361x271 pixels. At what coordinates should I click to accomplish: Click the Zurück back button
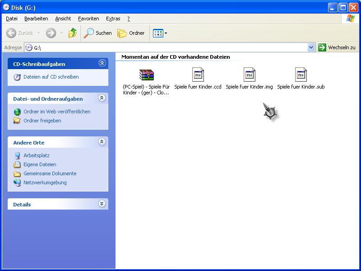tap(20, 33)
